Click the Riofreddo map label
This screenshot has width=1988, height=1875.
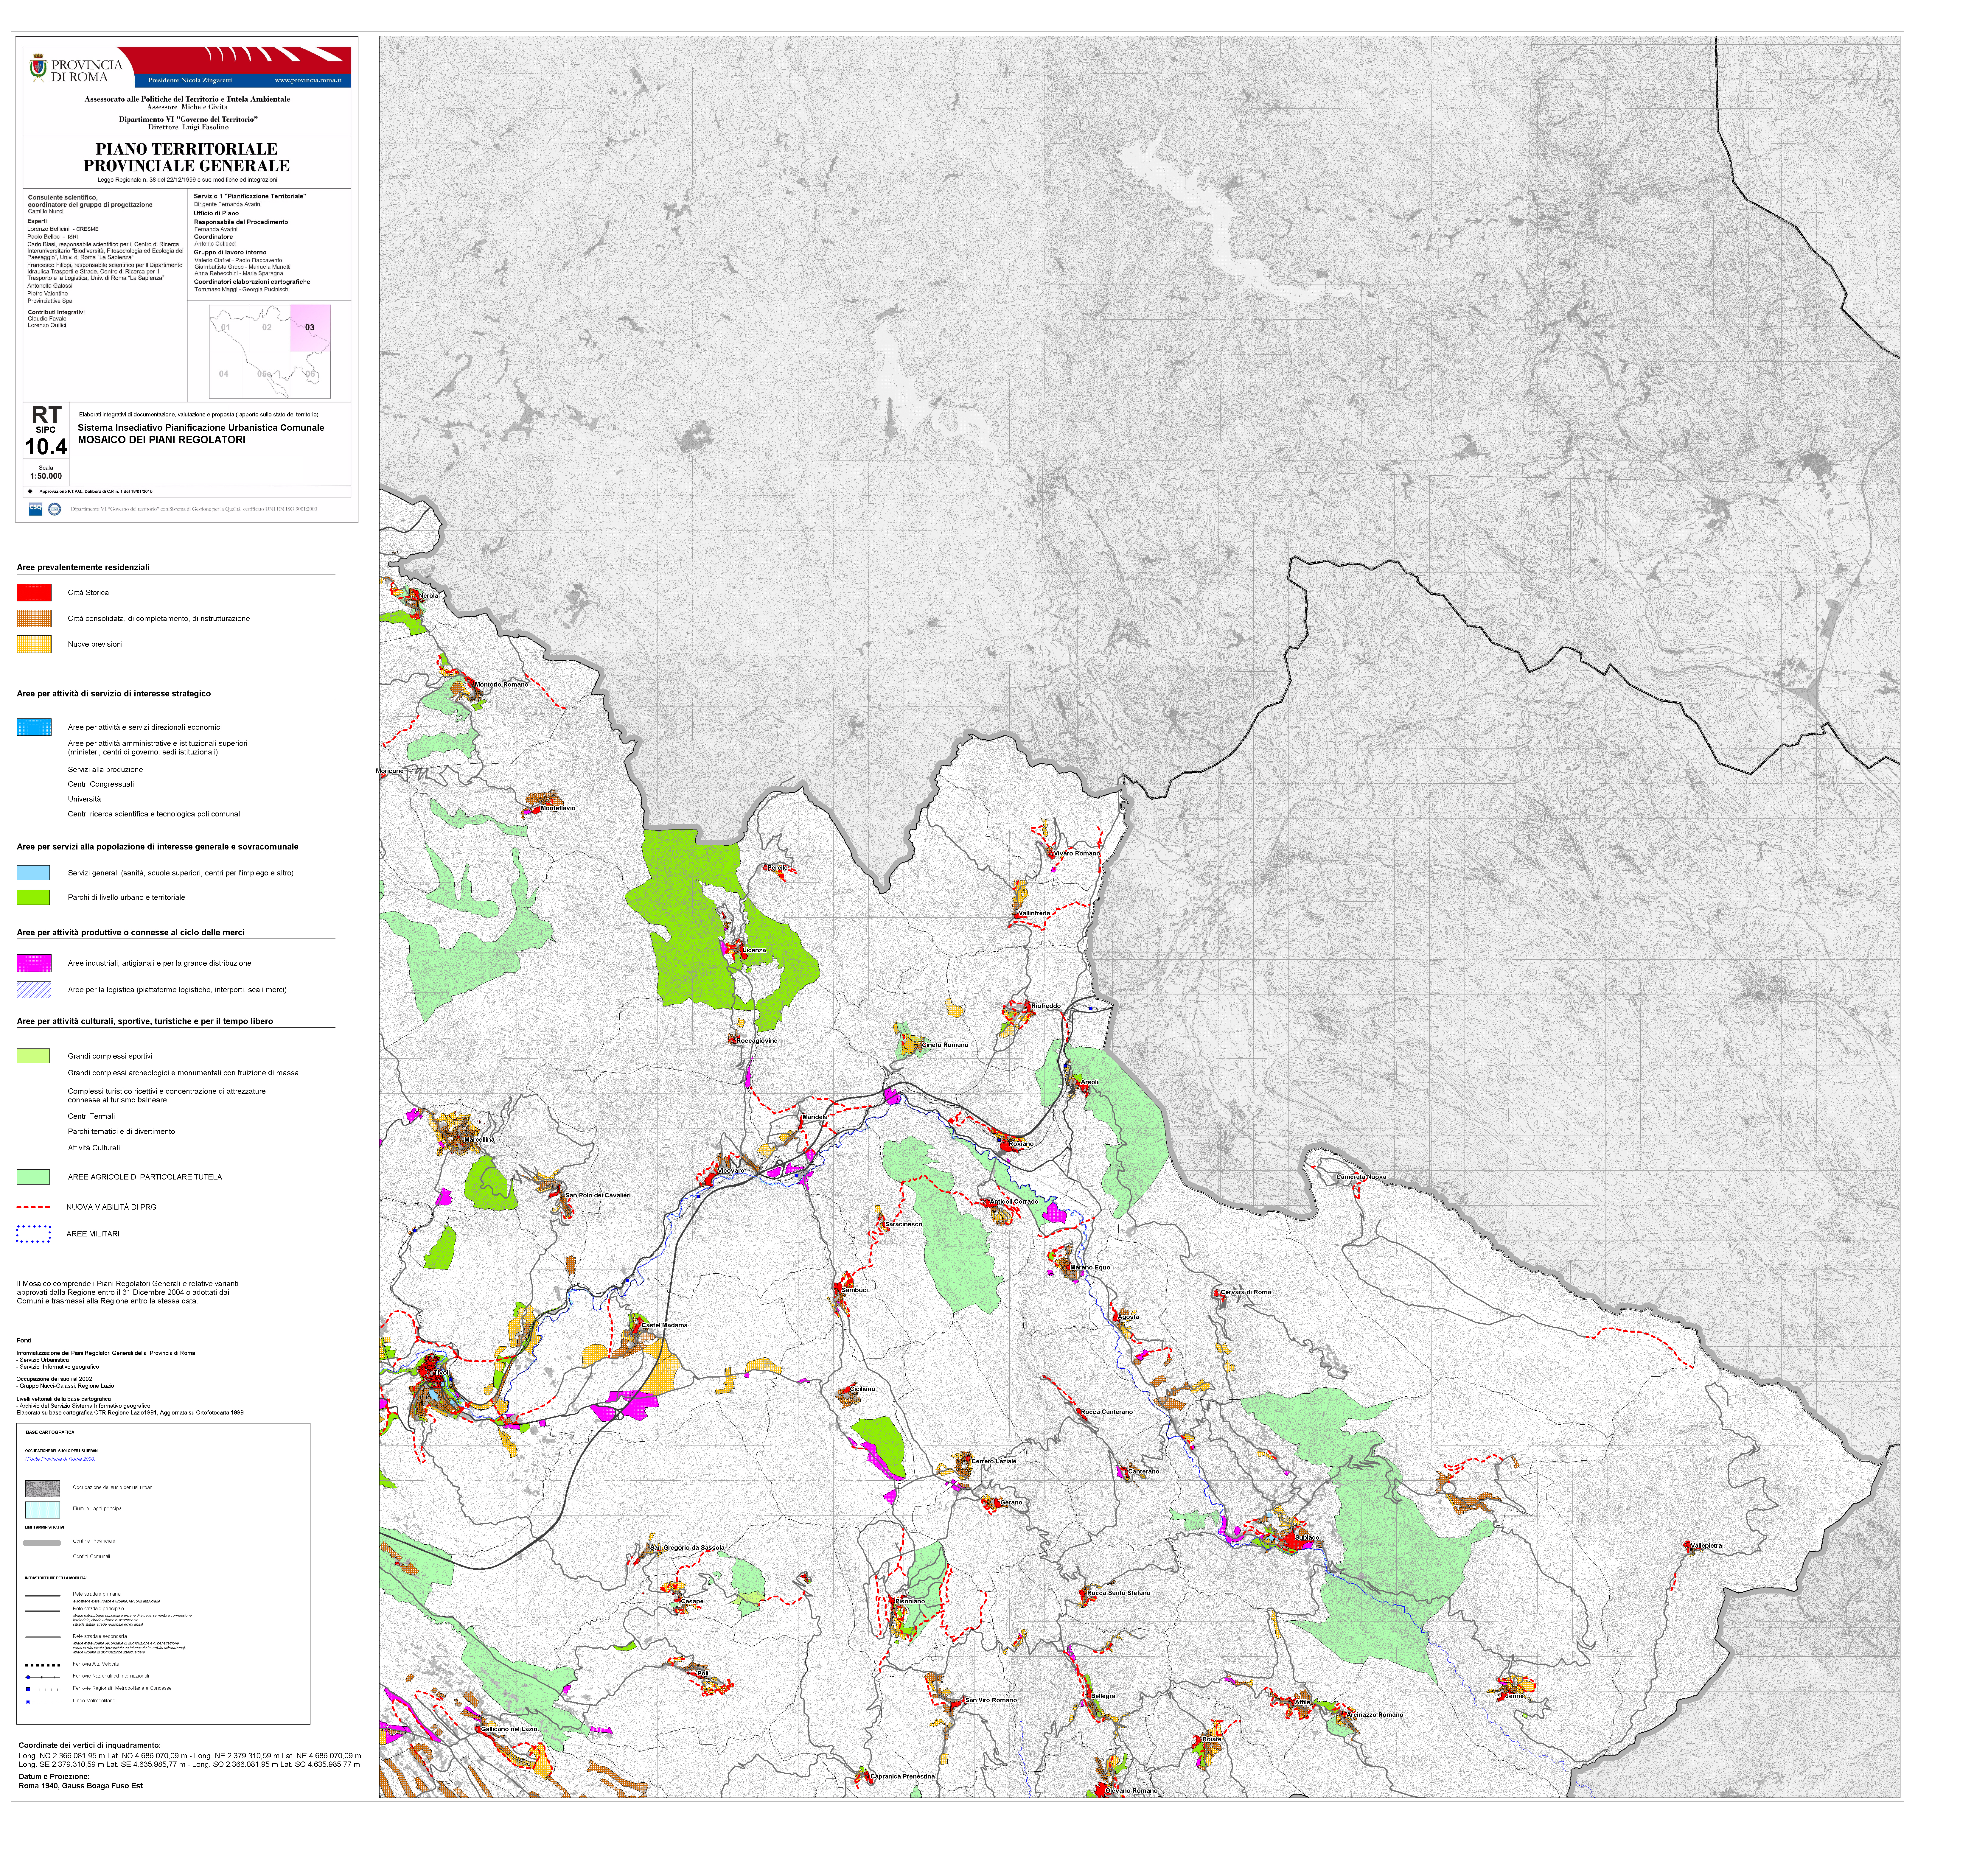click(1046, 1006)
